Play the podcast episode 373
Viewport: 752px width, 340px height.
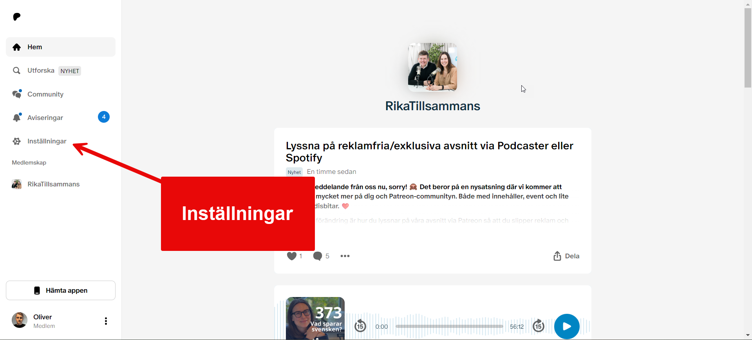pyautogui.click(x=566, y=326)
